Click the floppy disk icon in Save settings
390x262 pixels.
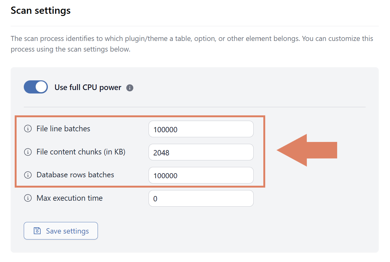[37, 231]
